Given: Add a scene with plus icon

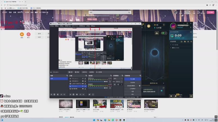Looking at the screenshot, I should (x=51, y=94).
